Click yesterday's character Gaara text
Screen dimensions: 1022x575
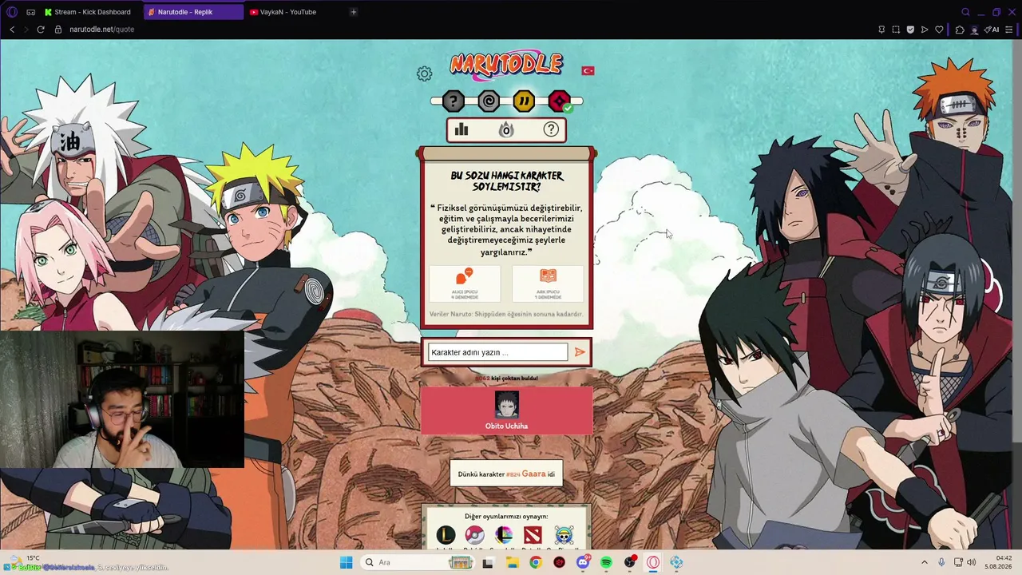coord(534,474)
